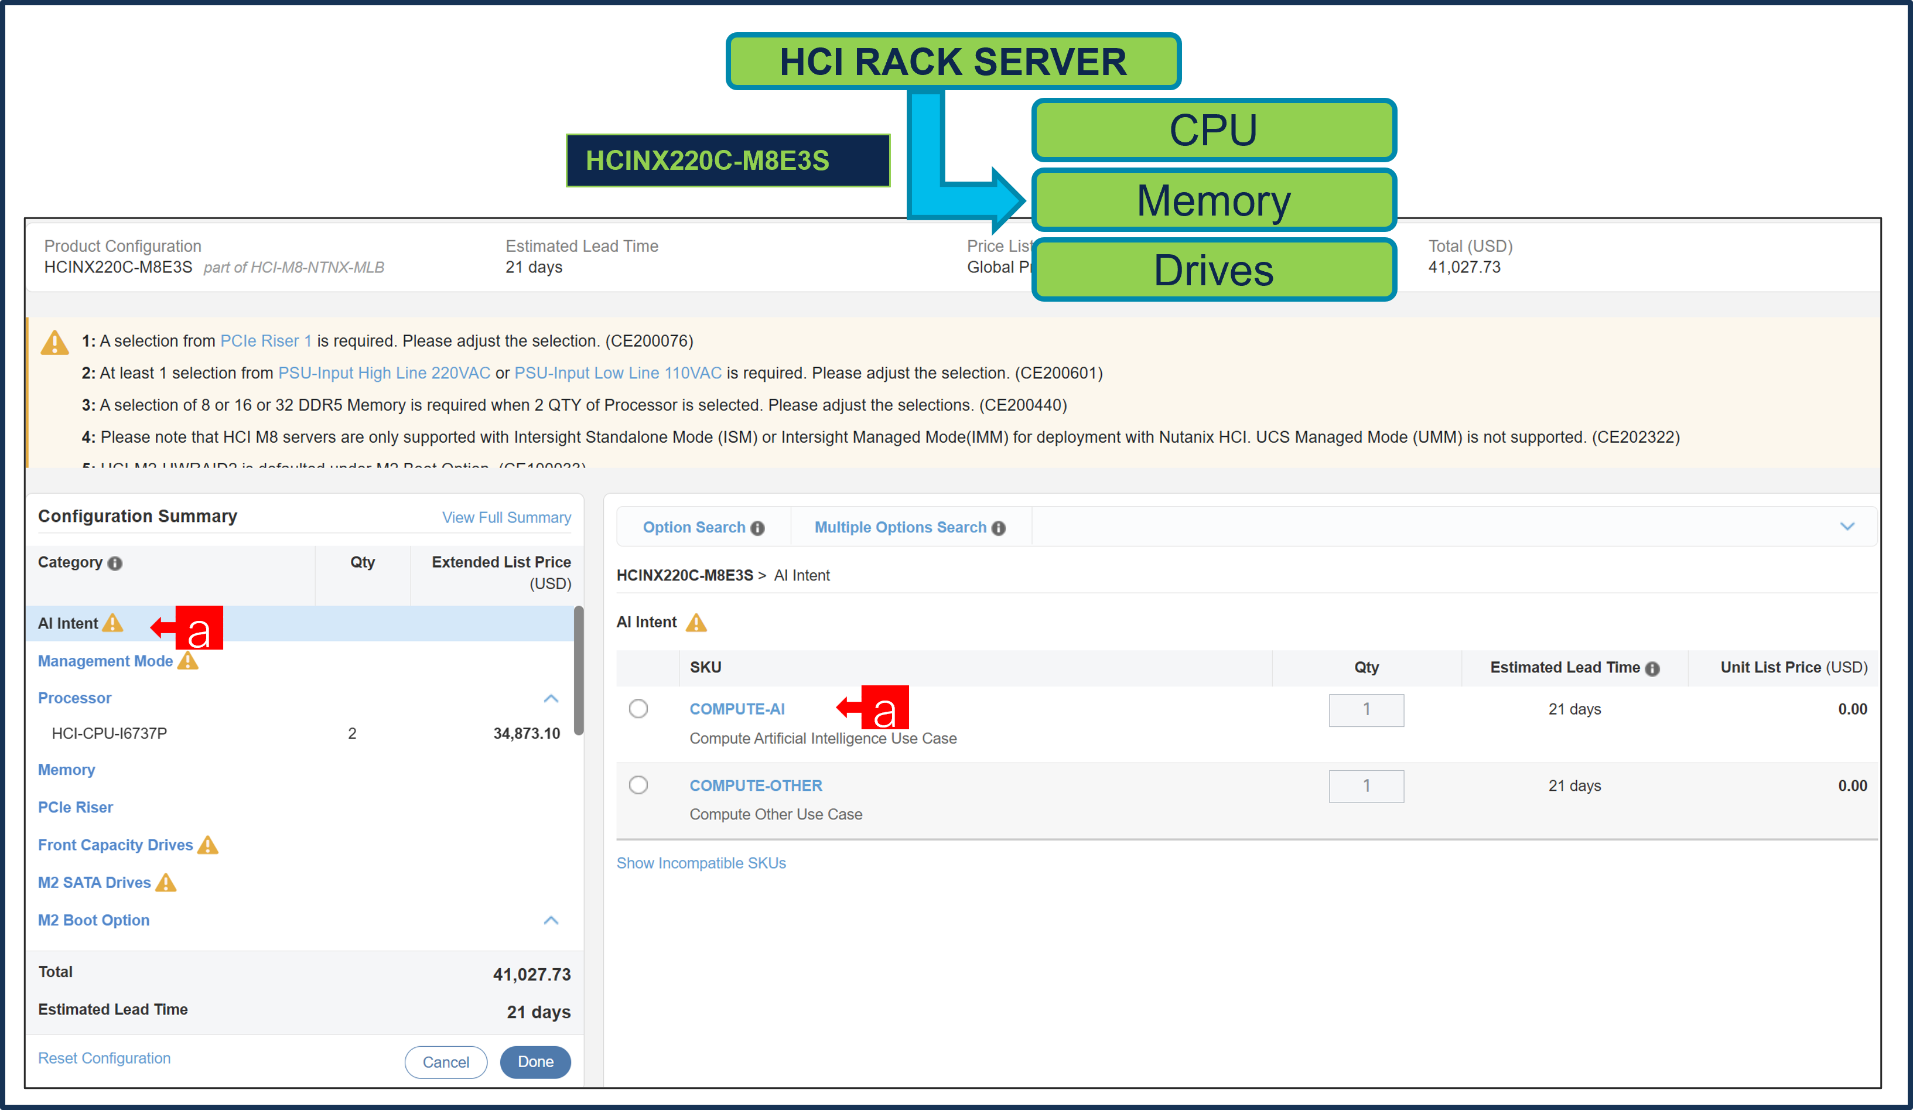Open the Category info tooltip icon
This screenshot has height=1110, width=1913.
click(x=115, y=563)
